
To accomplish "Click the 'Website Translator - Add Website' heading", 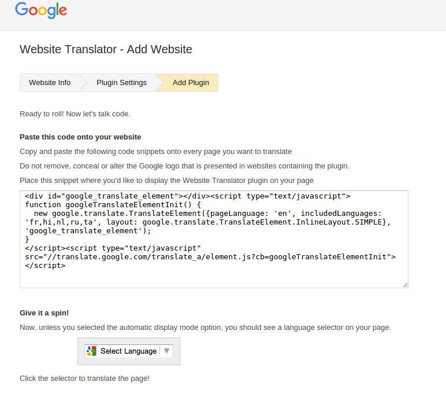I will click(x=106, y=49).
